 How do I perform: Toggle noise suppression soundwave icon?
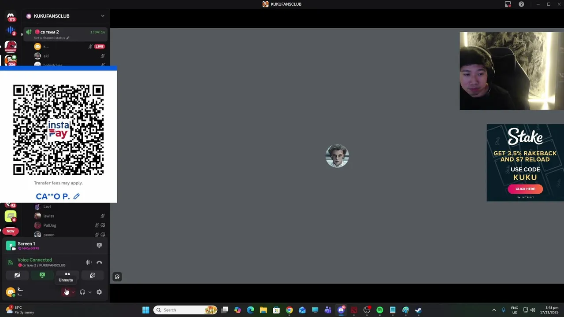pos(89,262)
